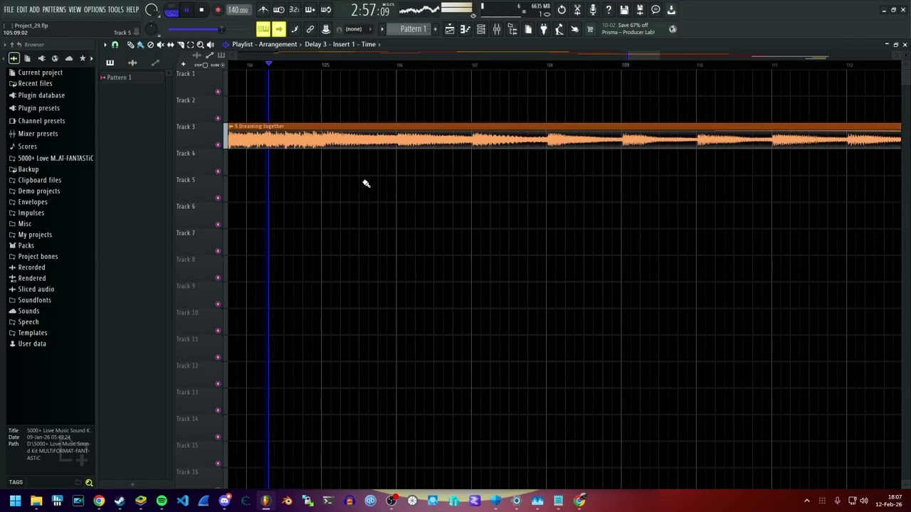Select the Dreaming together audio clip

[x=564, y=135]
